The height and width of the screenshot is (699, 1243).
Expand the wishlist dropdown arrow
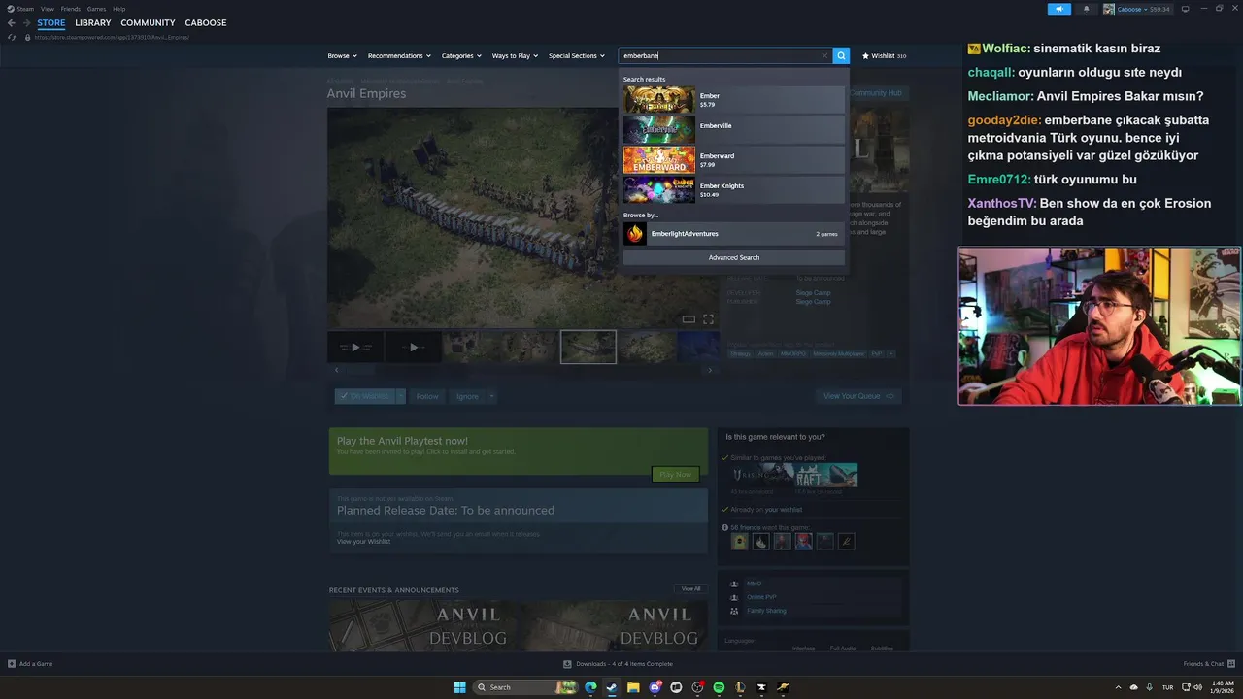coord(400,396)
